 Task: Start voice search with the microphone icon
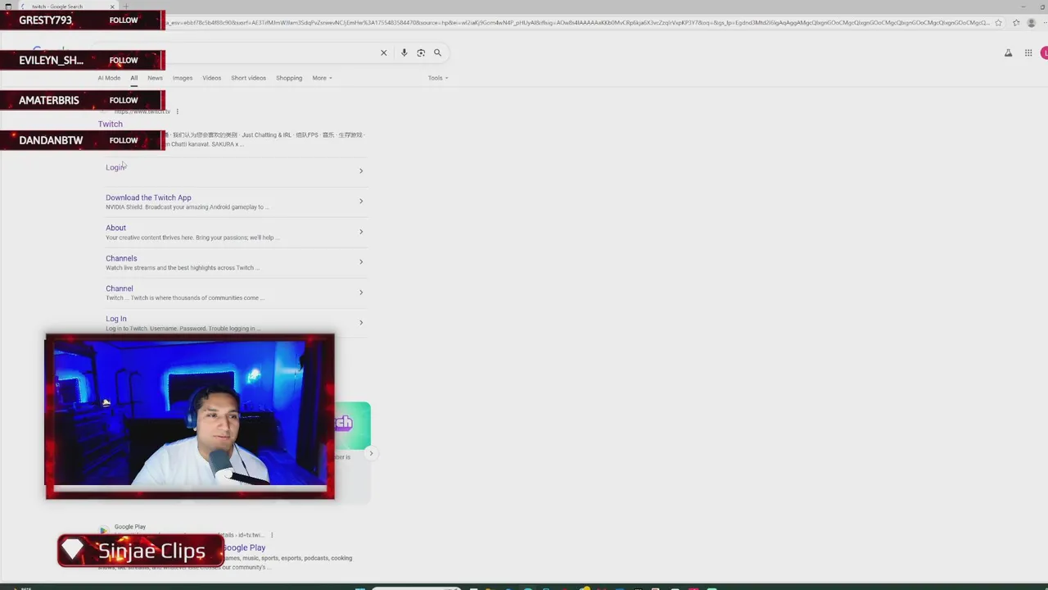404,52
